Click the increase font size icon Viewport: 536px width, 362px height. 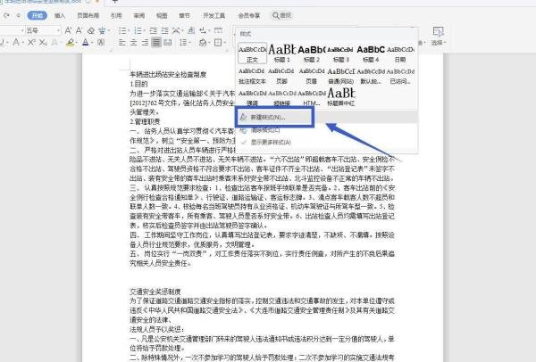(x=68, y=30)
